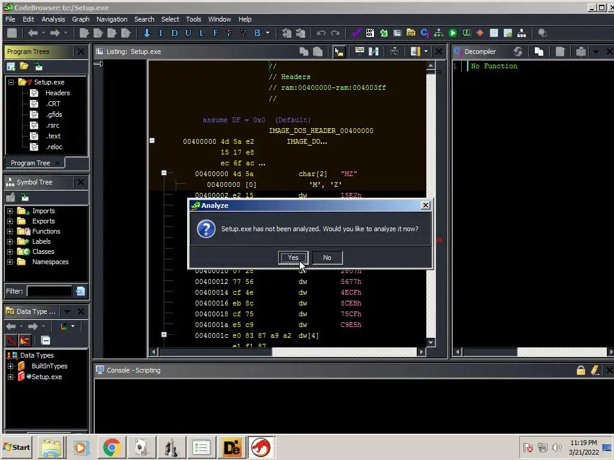
Task: Open the Graph menu
Action: pos(81,19)
